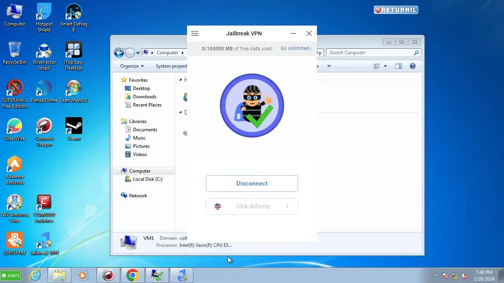Toggle the Explorer preview pane
This screenshot has width=504, height=283.
(x=398, y=66)
